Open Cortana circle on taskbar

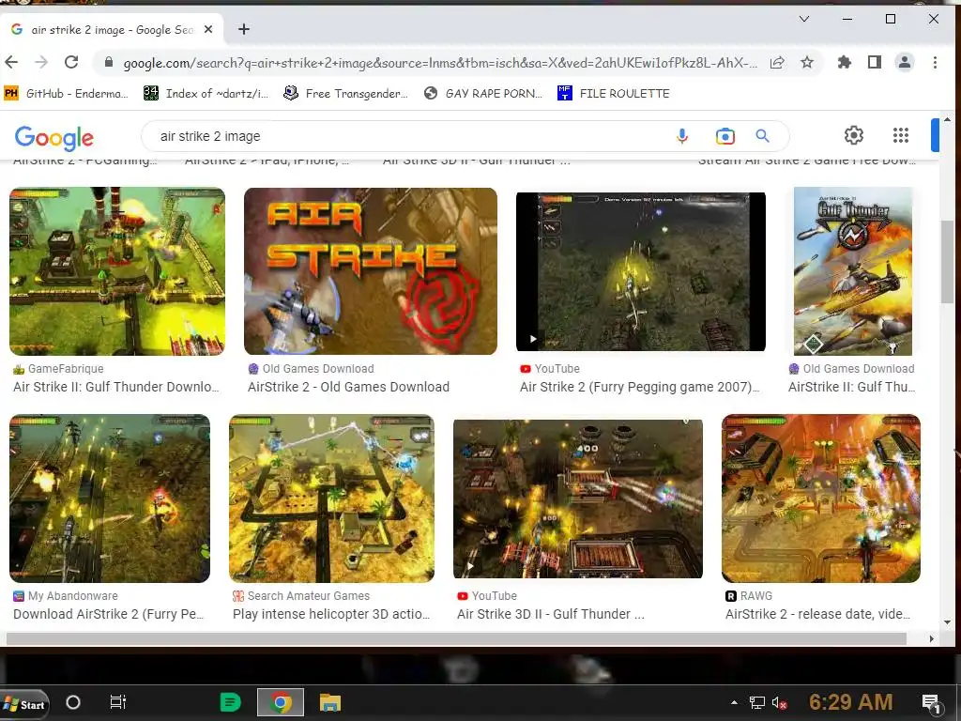coord(73,702)
